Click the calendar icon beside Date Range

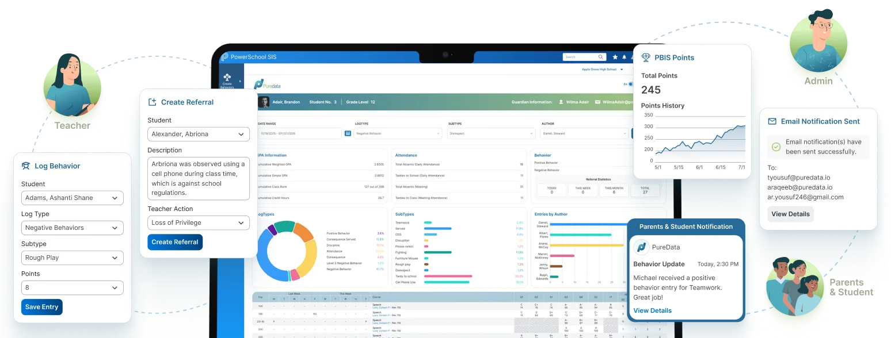[x=348, y=133]
